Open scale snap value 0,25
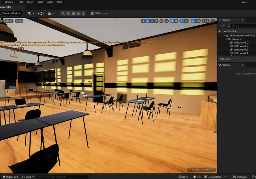Image resolution: width=256 pixels, height=179 pixels. point(198,21)
